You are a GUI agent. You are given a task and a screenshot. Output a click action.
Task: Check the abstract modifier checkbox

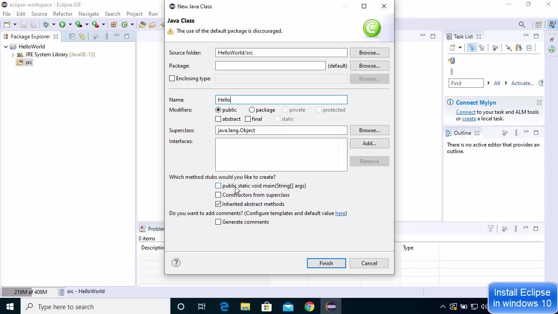point(218,119)
